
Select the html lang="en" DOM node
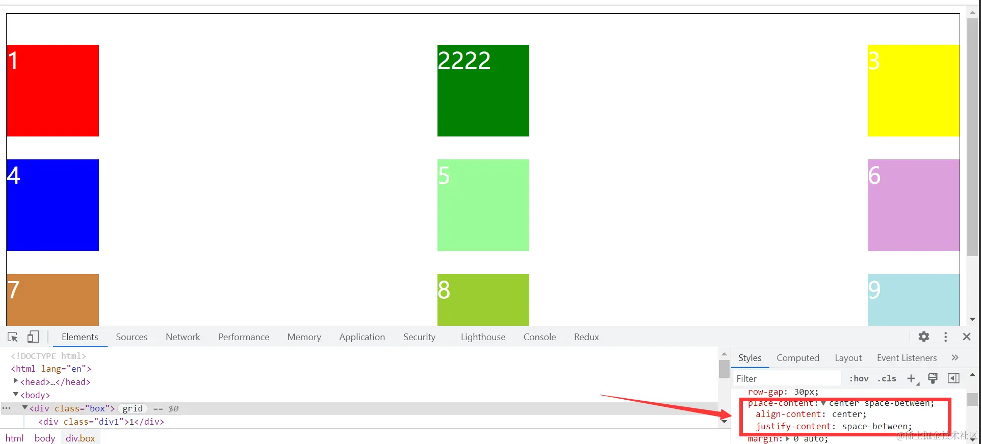coord(51,369)
